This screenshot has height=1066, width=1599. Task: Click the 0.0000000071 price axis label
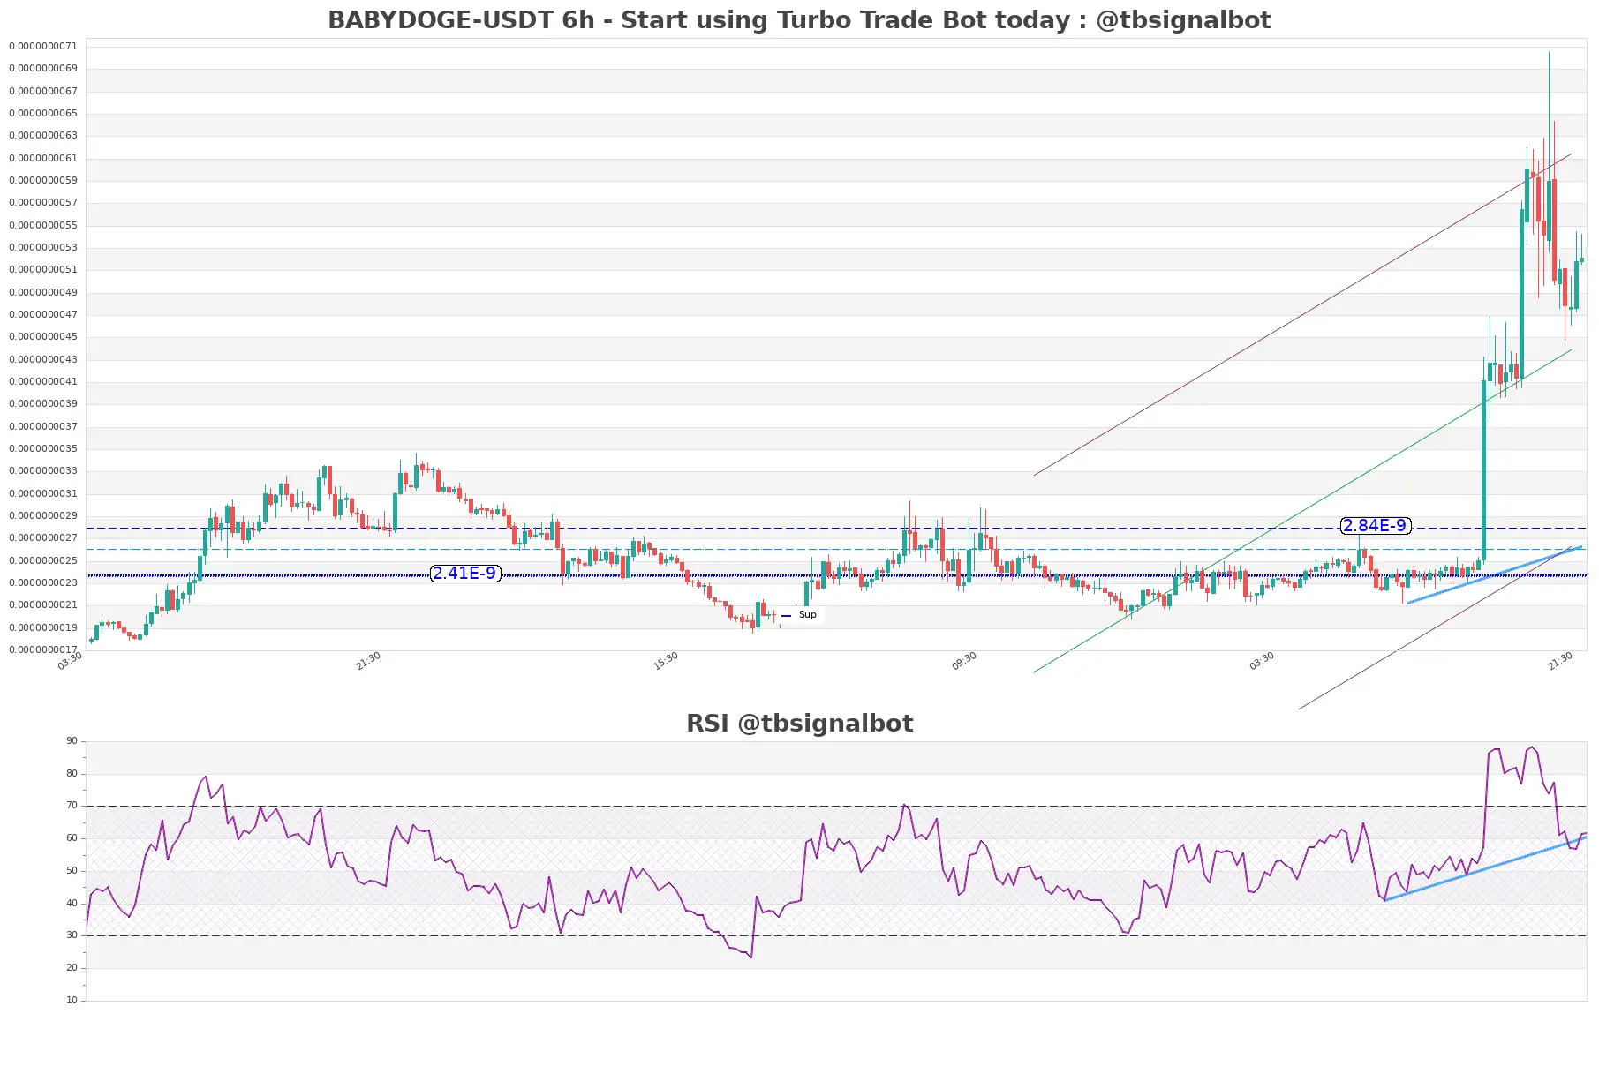coord(43,46)
